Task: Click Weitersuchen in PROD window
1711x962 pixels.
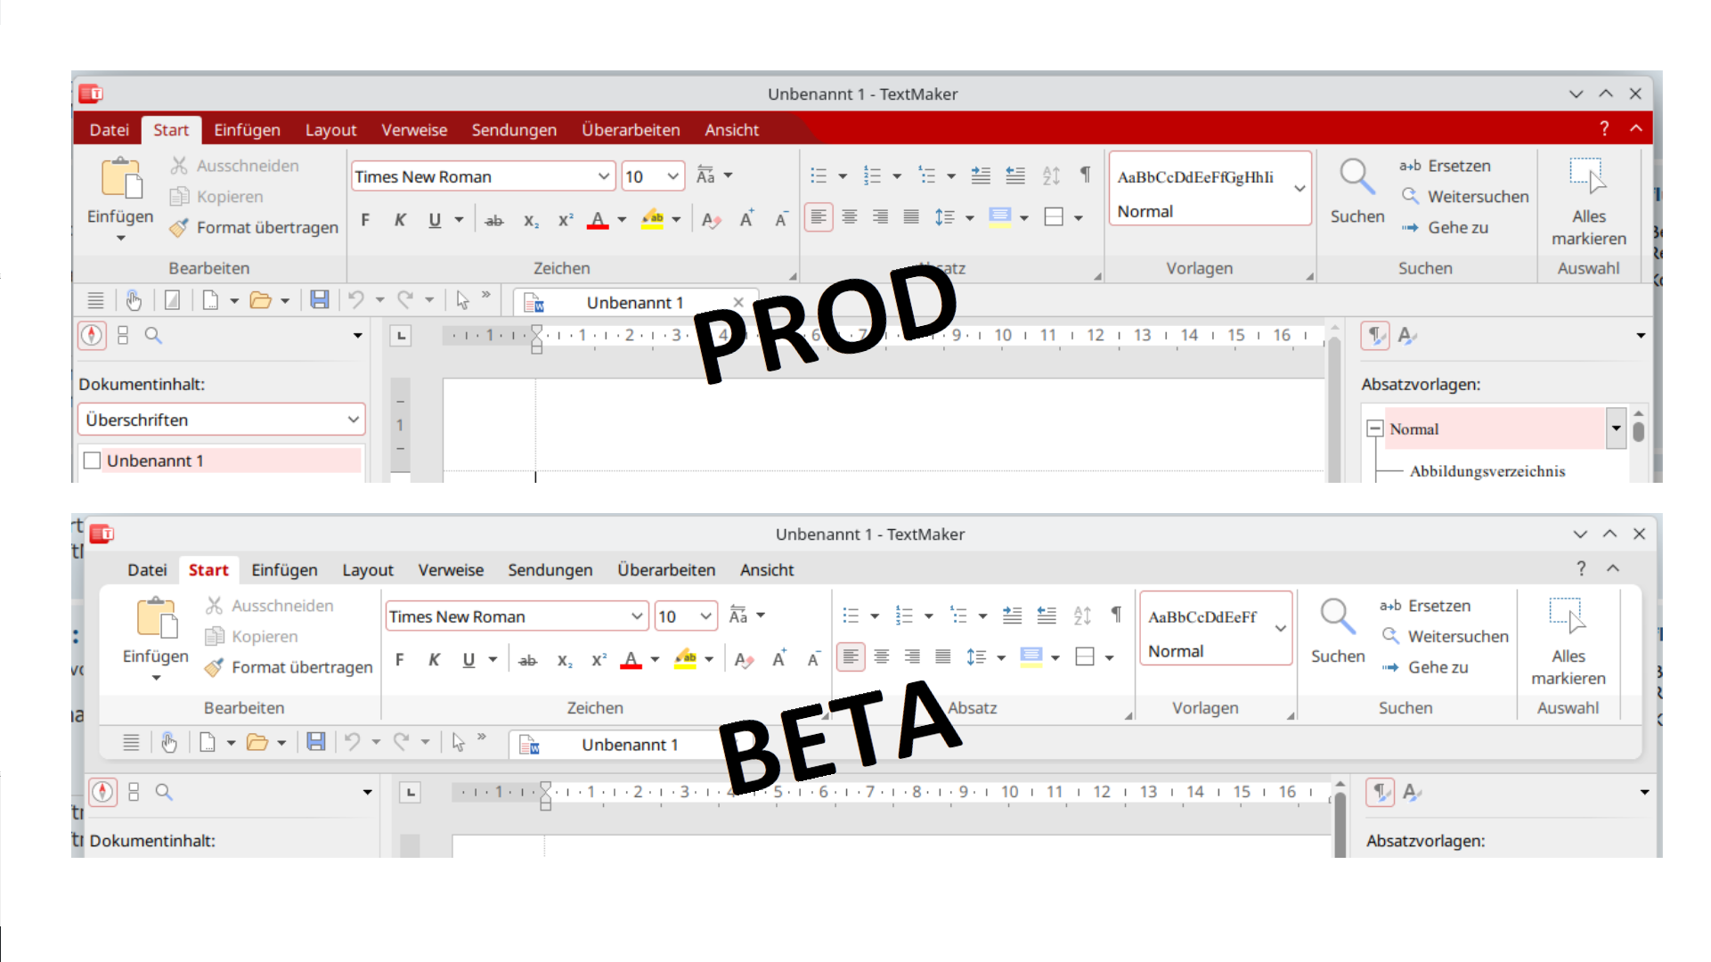Action: coord(1465,197)
